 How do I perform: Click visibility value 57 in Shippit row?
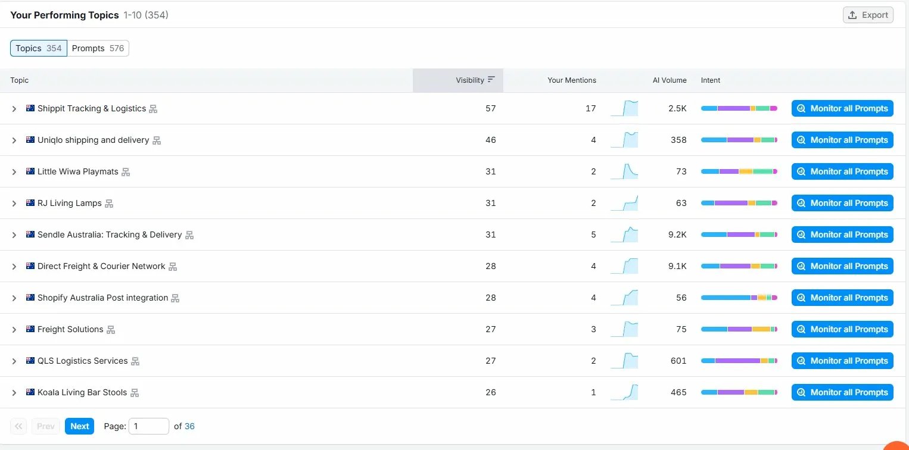pos(490,108)
